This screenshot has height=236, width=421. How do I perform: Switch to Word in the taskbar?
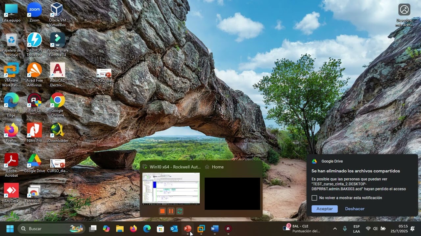214,228
